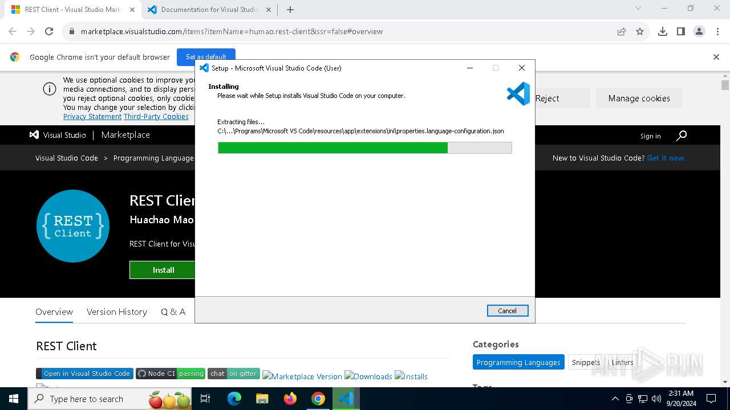Set Chrome as default browser
The image size is (730, 410).
coord(206,57)
